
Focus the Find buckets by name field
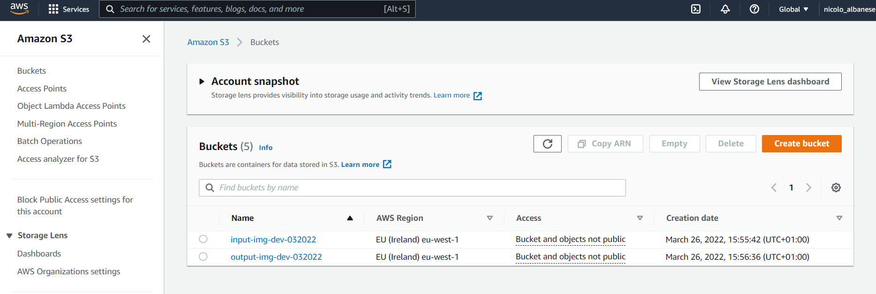click(412, 188)
